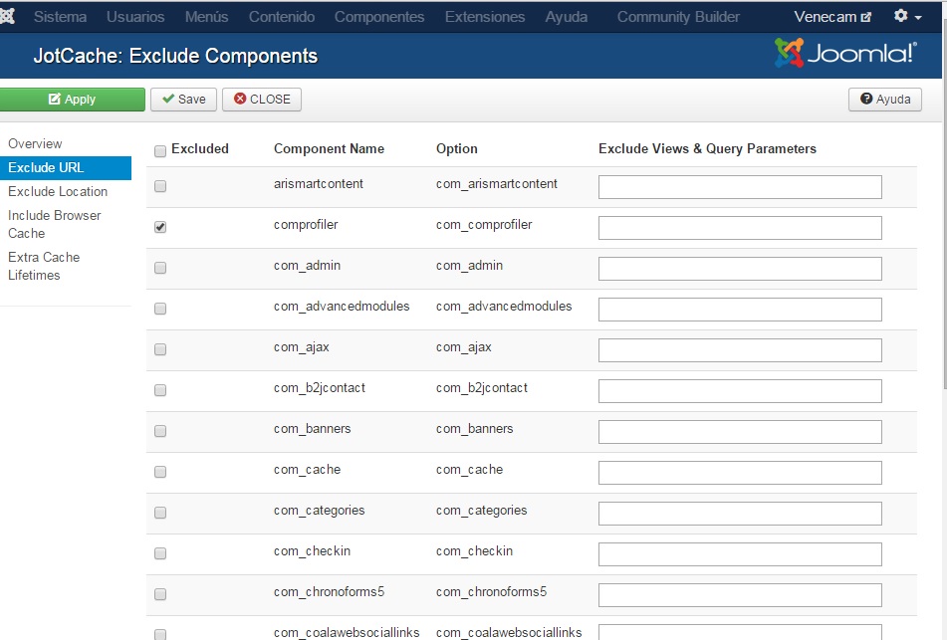Expand the Extensiones menu

point(485,17)
